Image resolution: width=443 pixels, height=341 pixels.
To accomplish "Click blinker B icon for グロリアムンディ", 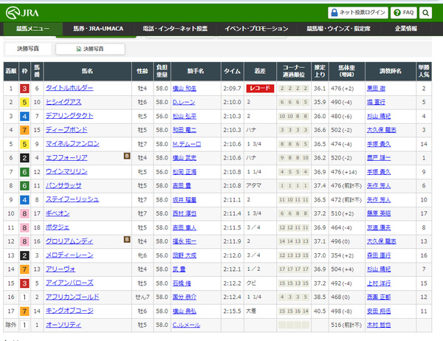I will pyautogui.click(x=127, y=239).
